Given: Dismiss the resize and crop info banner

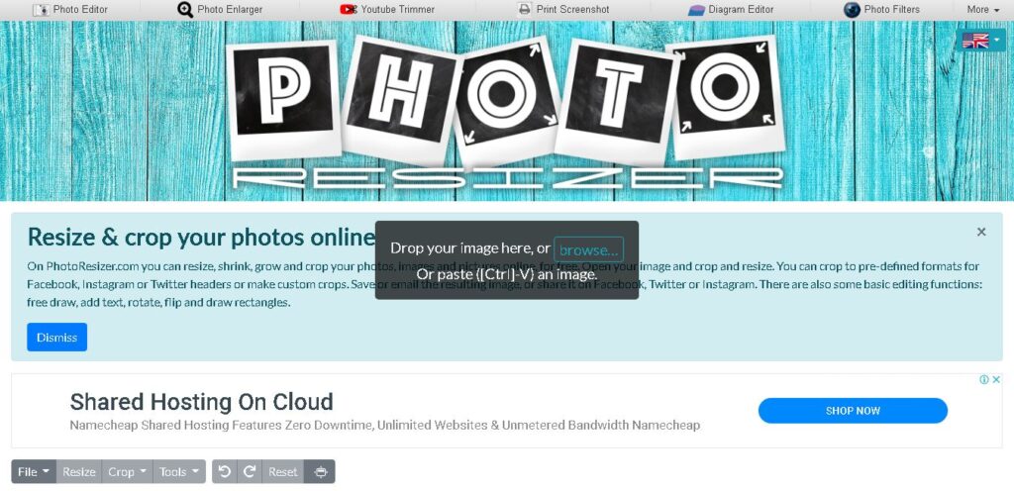Looking at the screenshot, I should tap(56, 338).
